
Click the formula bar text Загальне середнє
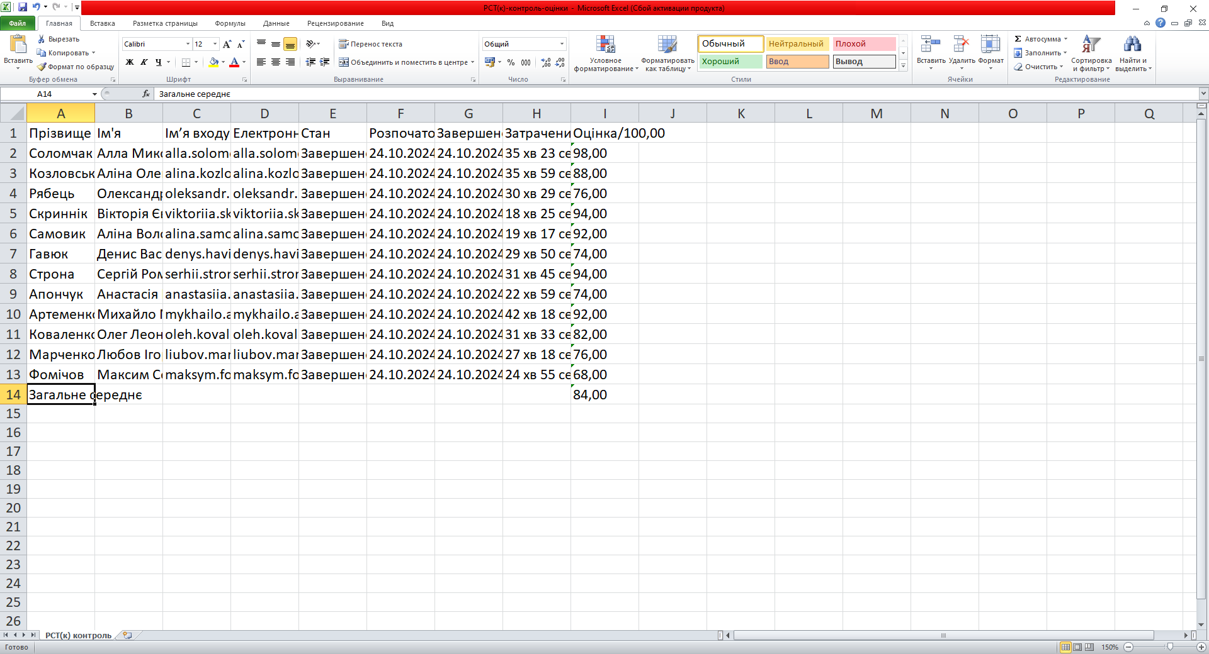coord(195,94)
